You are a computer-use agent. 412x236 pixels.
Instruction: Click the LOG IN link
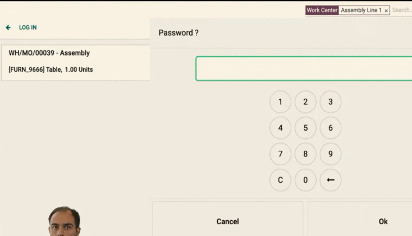point(28,27)
